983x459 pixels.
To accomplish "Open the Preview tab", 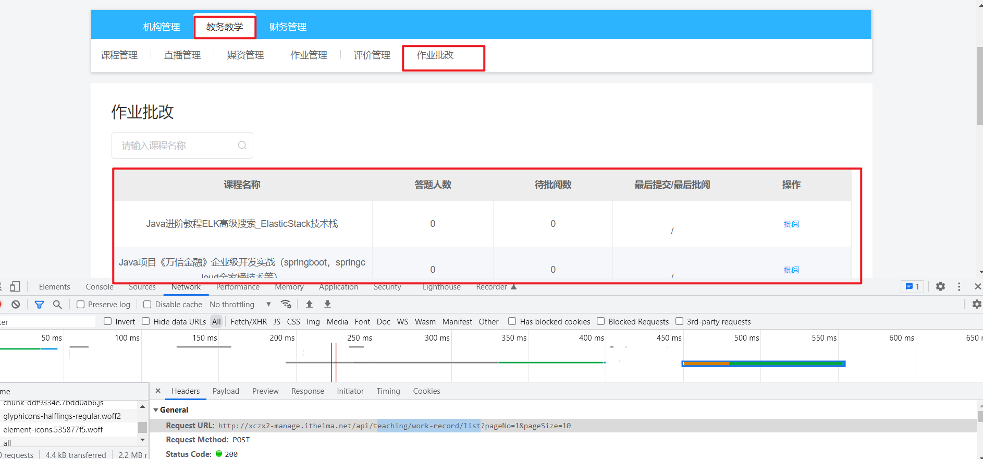I will [265, 391].
